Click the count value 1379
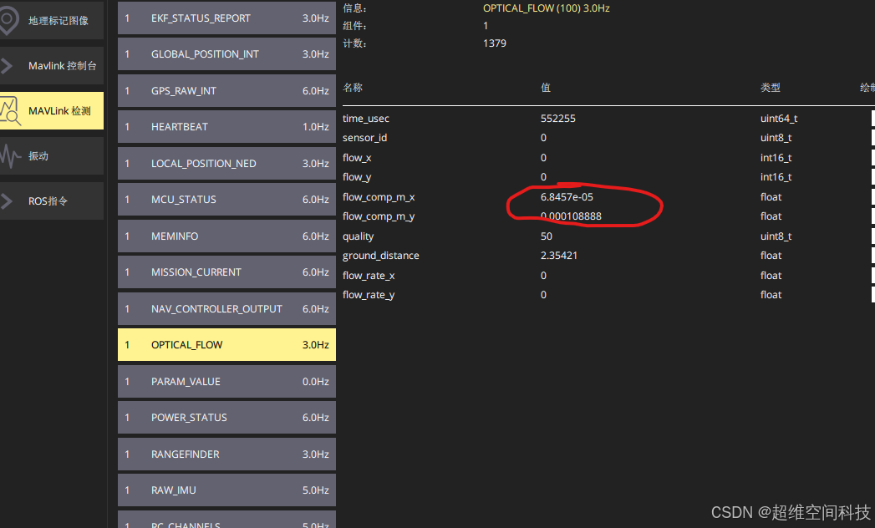This screenshot has width=875, height=528. coord(495,43)
